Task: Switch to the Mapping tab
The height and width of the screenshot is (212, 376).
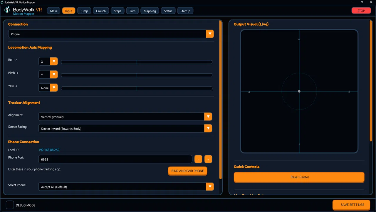Action: (150, 11)
